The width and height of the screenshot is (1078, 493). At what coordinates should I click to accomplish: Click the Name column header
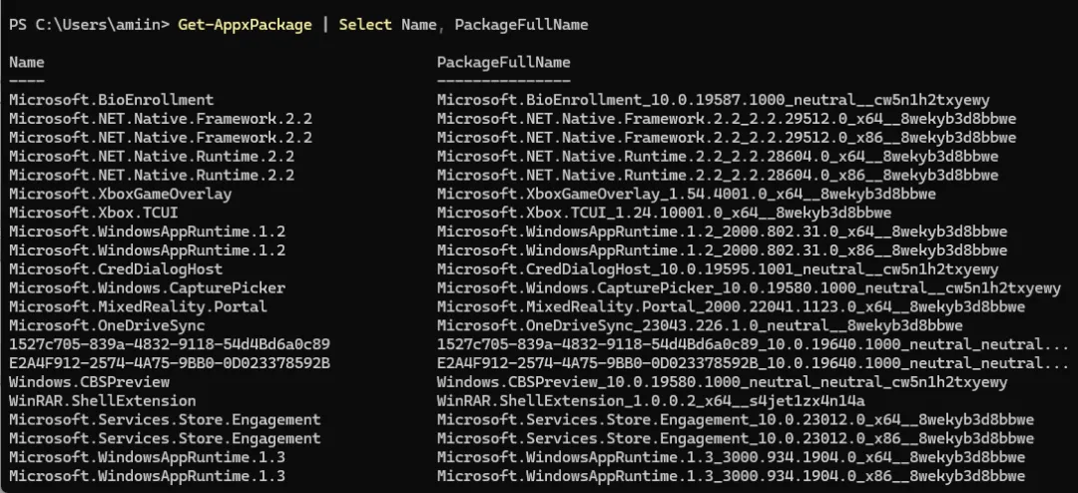point(27,62)
